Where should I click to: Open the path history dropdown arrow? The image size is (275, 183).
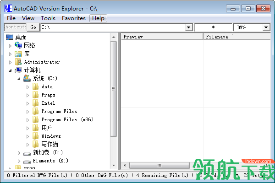coord(189,27)
